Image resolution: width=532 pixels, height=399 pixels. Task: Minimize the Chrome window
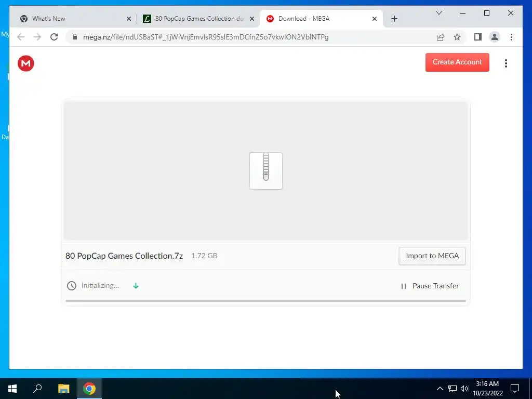pyautogui.click(x=463, y=13)
